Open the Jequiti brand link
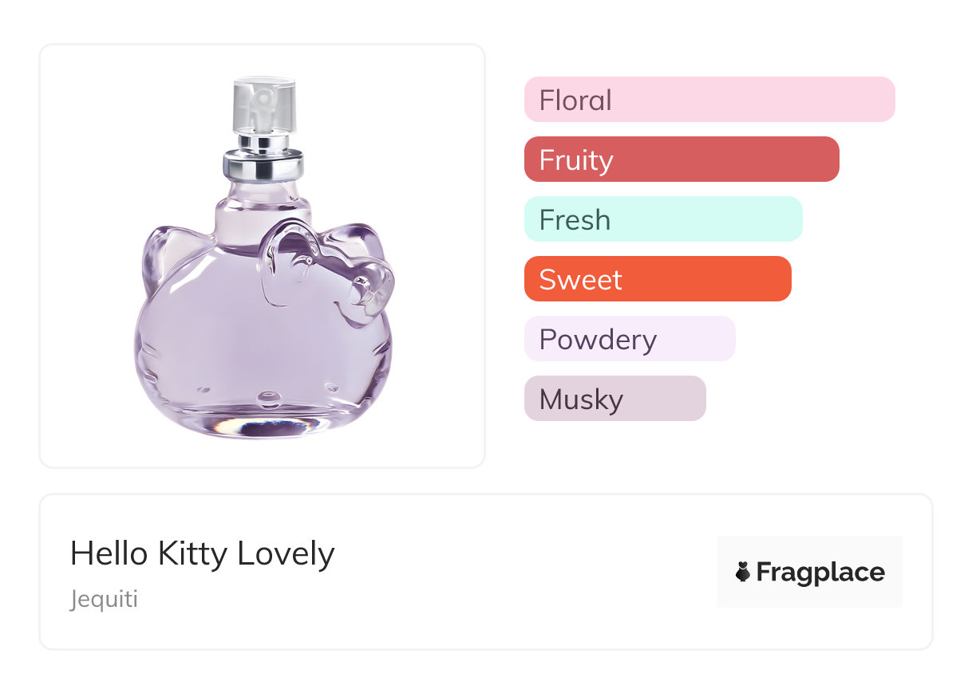 104,599
